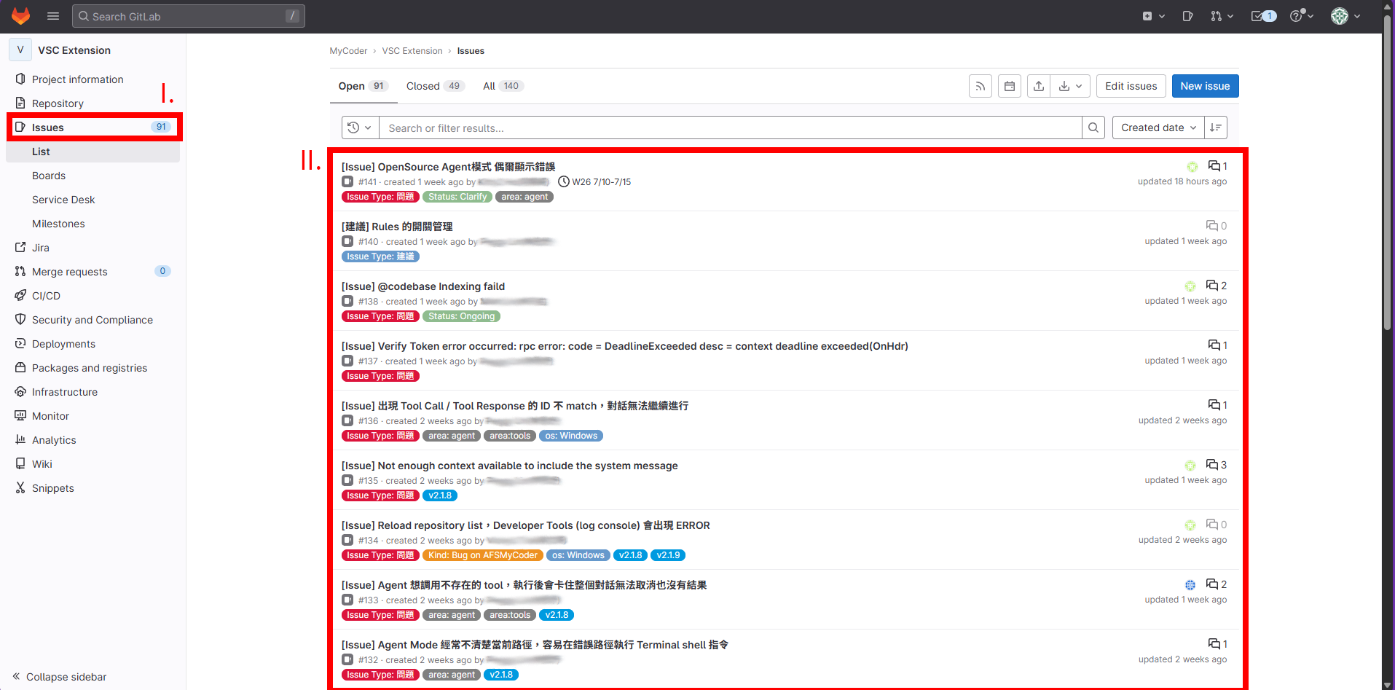This screenshot has height=690, width=1395.
Task: Open Merge requests in sidebar
Action: [93, 272]
